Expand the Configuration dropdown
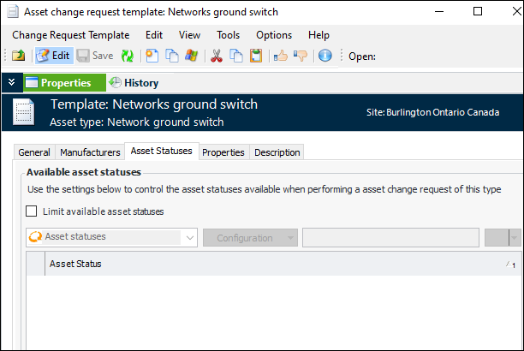 [x=250, y=237]
